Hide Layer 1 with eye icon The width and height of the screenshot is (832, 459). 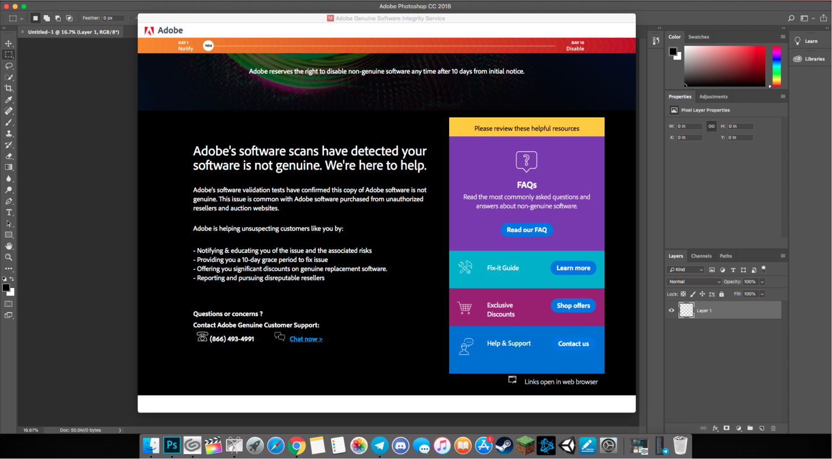[672, 310]
